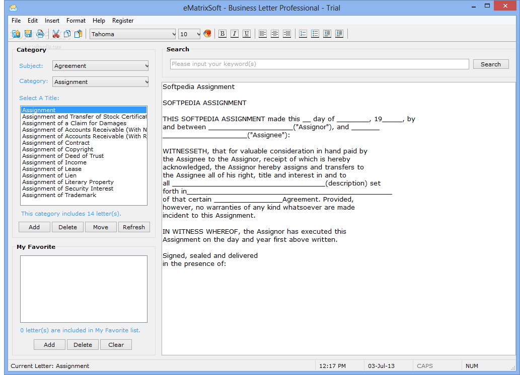This screenshot has height=375, width=520.
Task: Expand the Category dropdown showing Assignment
Action: pyautogui.click(x=101, y=81)
